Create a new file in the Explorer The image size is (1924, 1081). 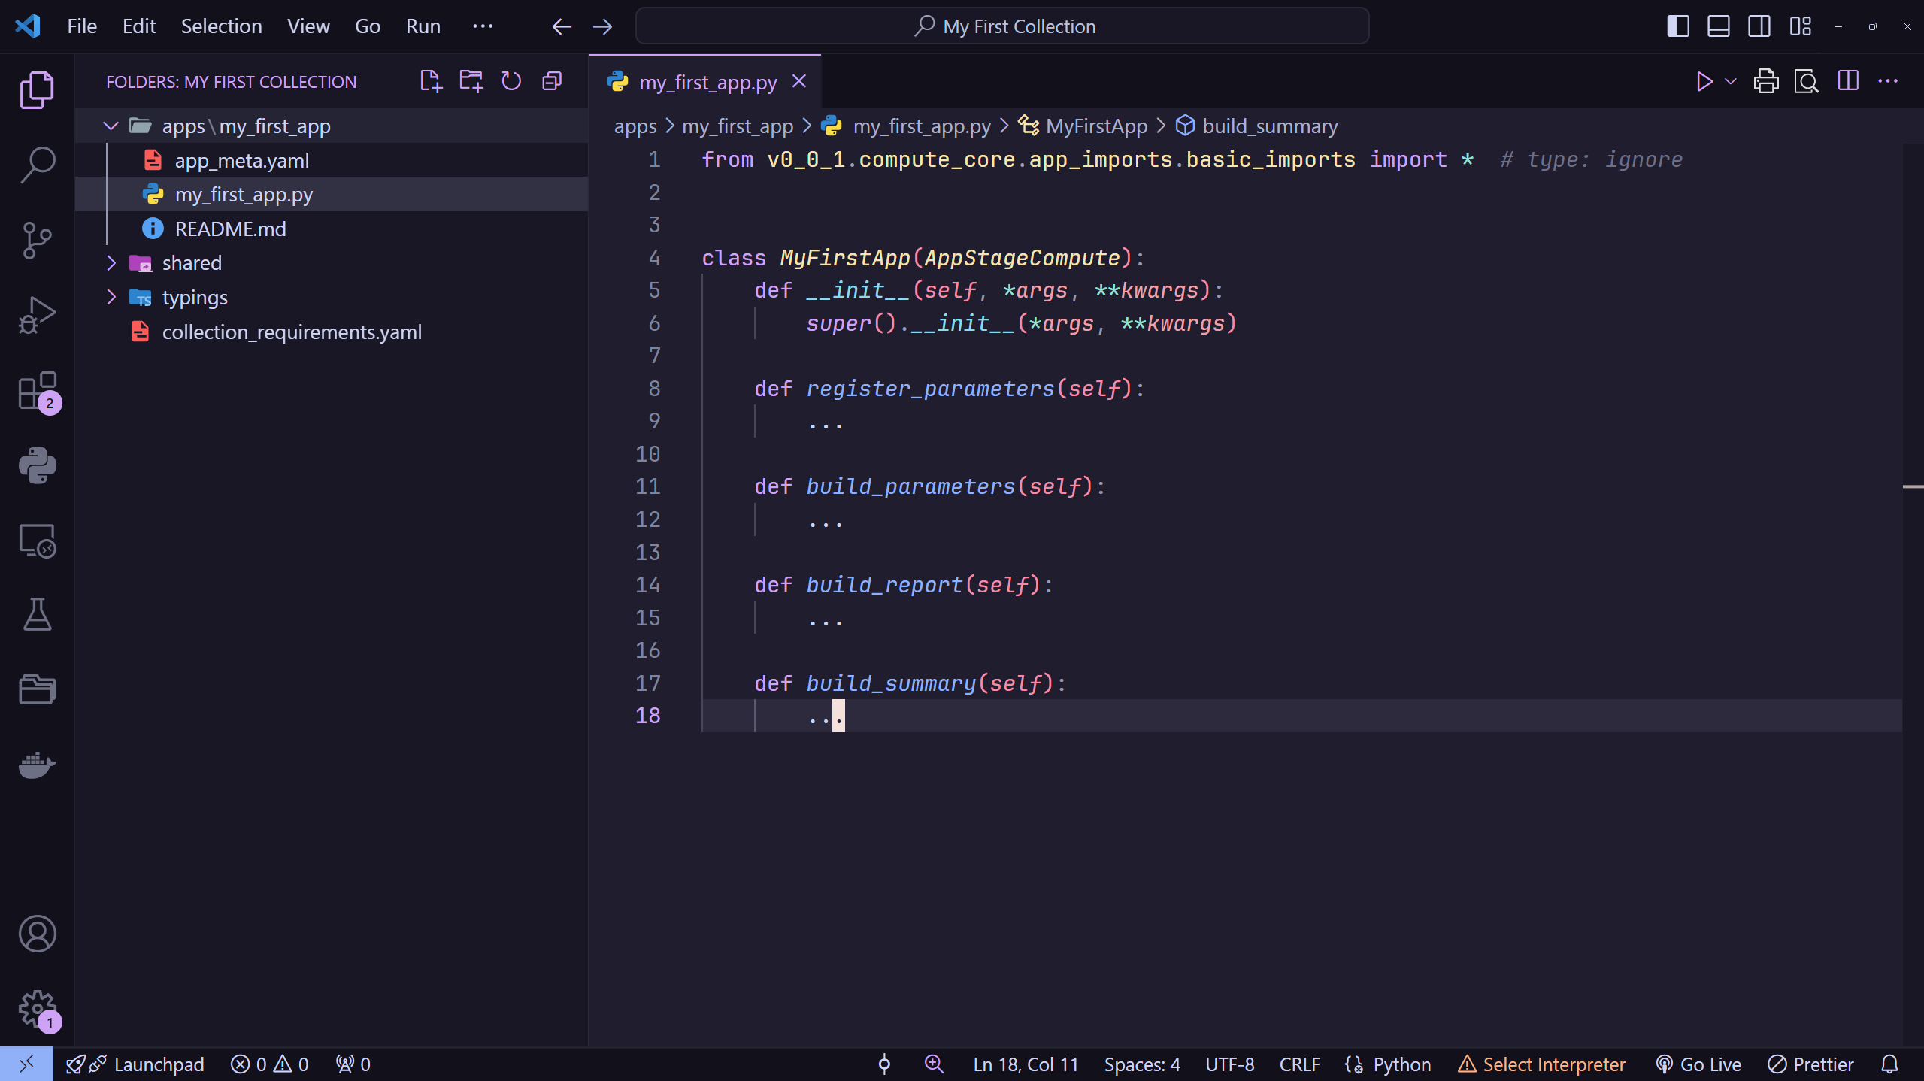tap(431, 81)
